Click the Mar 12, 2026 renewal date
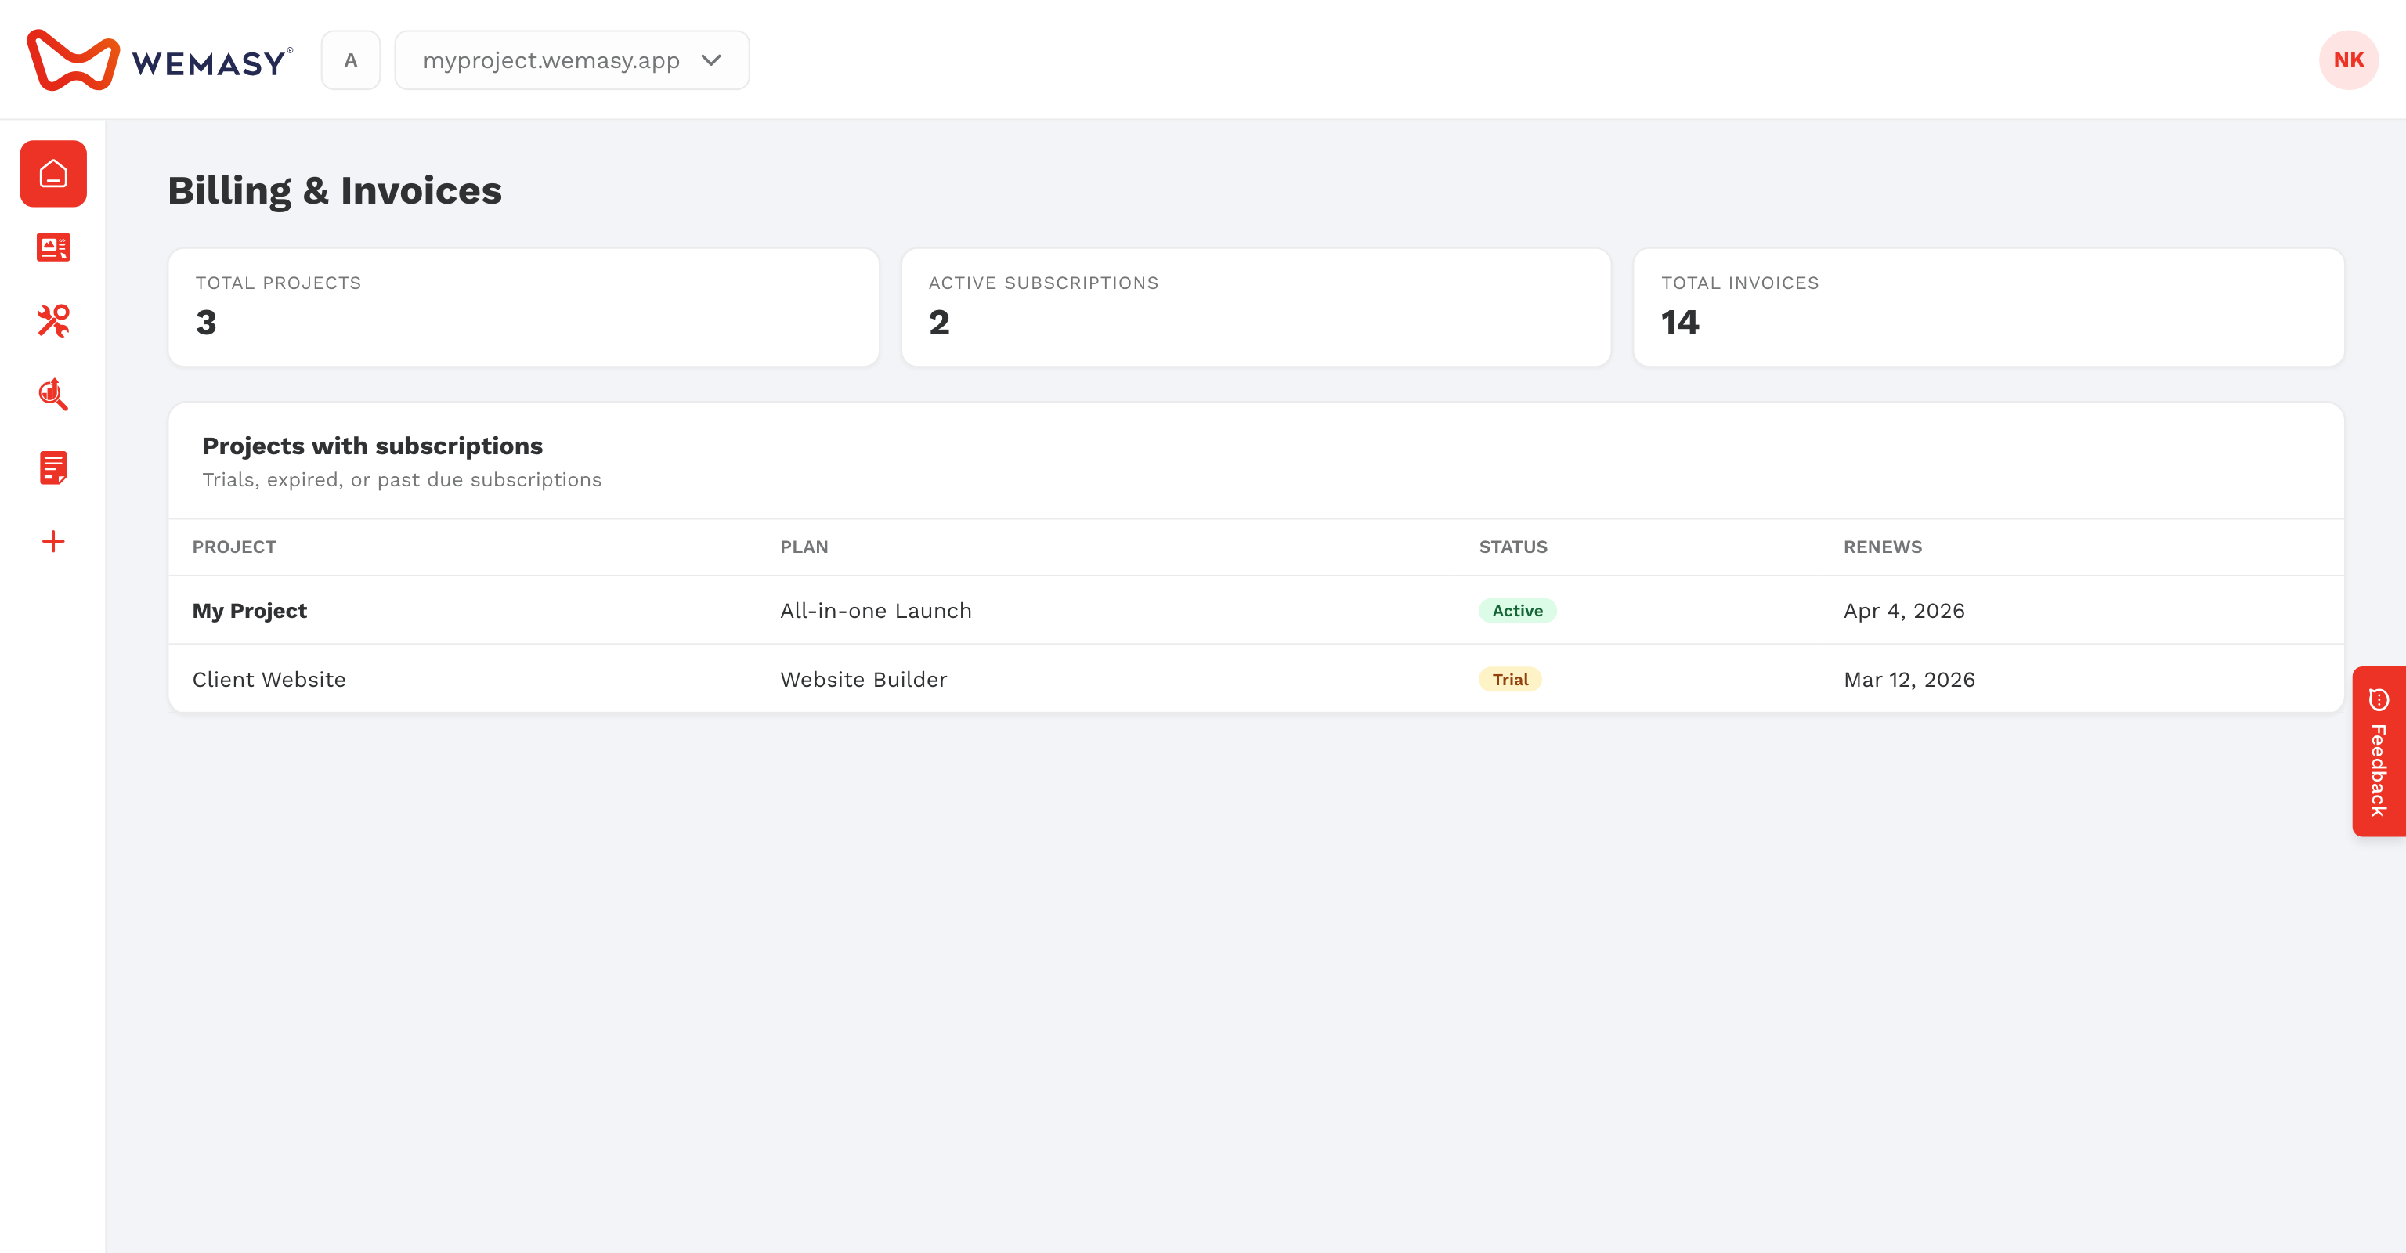This screenshot has height=1253, width=2406. click(1909, 680)
